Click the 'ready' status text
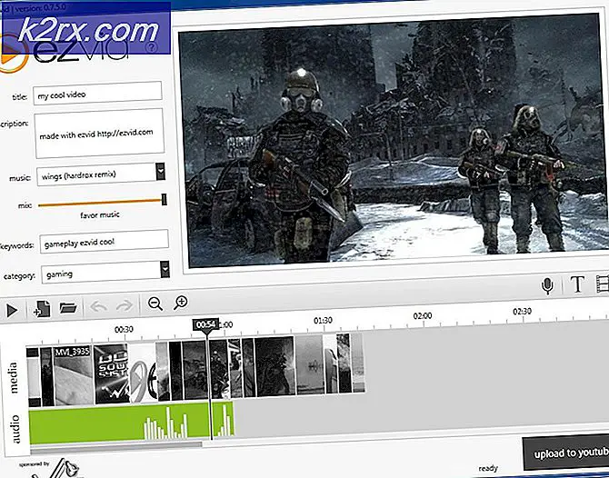 pyautogui.click(x=488, y=468)
